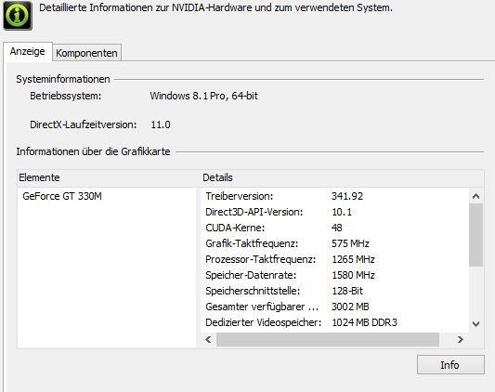495x392 pixels.
Task: Select the CUDA-Kerne row
Action: pos(334,228)
